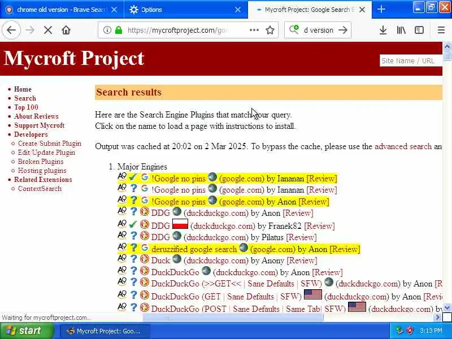The height and width of the screenshot is (339, 452).
Task: Open the Downloads panel
Action: tap(383, 30)
